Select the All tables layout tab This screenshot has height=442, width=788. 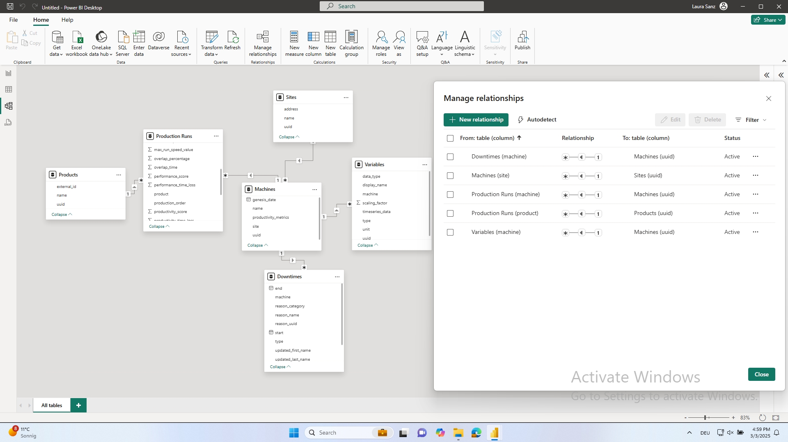tap(52, 405)
